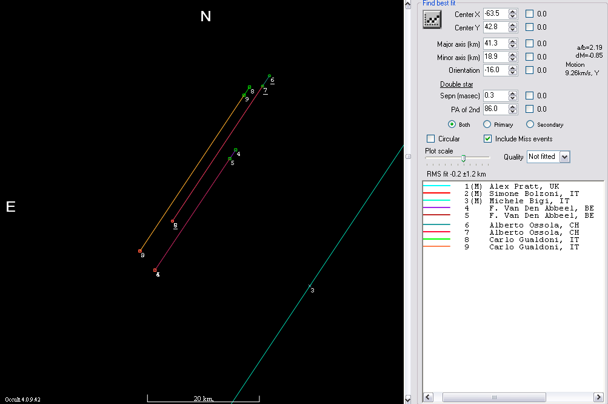Click the Orientation input field

[496, 70]
